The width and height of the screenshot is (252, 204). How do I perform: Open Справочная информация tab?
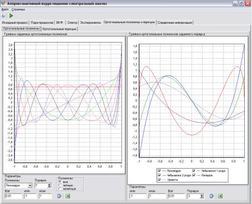click(175, 23)
